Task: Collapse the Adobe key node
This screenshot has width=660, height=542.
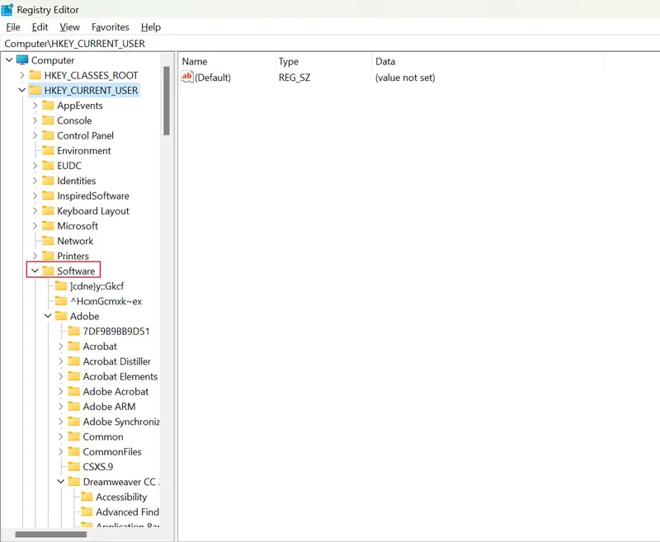Action: click(48, 316)
